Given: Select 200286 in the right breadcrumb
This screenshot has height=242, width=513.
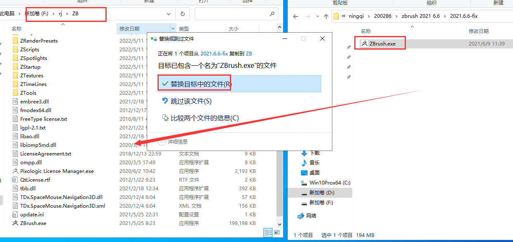Looking at the screenshot, I should click(x=383, y=16).
